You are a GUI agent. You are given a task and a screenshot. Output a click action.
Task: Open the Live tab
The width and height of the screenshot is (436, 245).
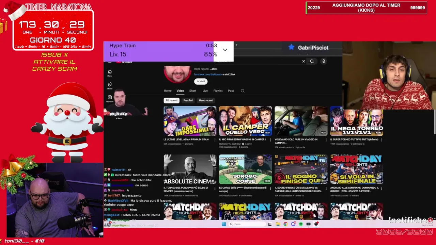tap(205, 91)
